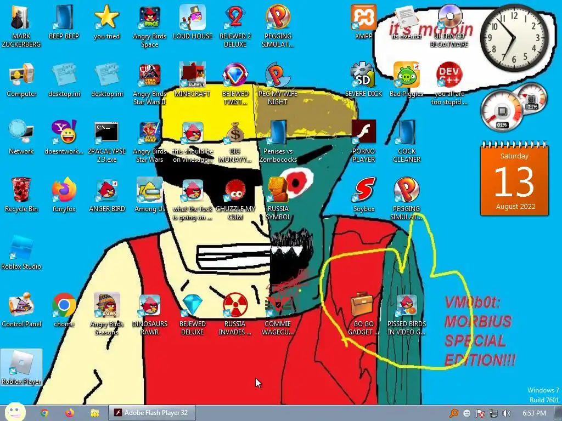562x421 pixels.
Task: Open the Dev C++ 'you all are too stupid' icon
Action: [x=449, y=83]
